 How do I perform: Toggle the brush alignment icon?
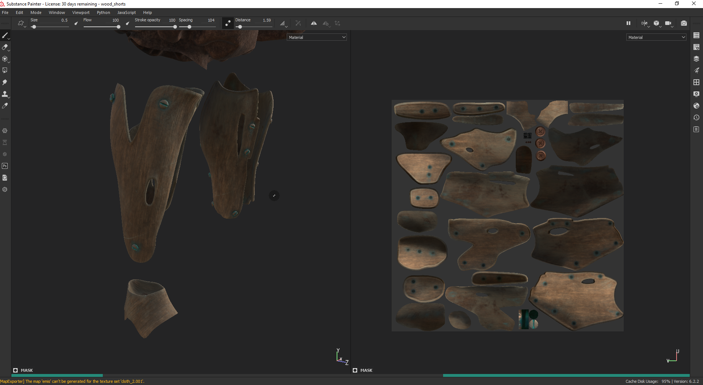[x=283, y=23]
